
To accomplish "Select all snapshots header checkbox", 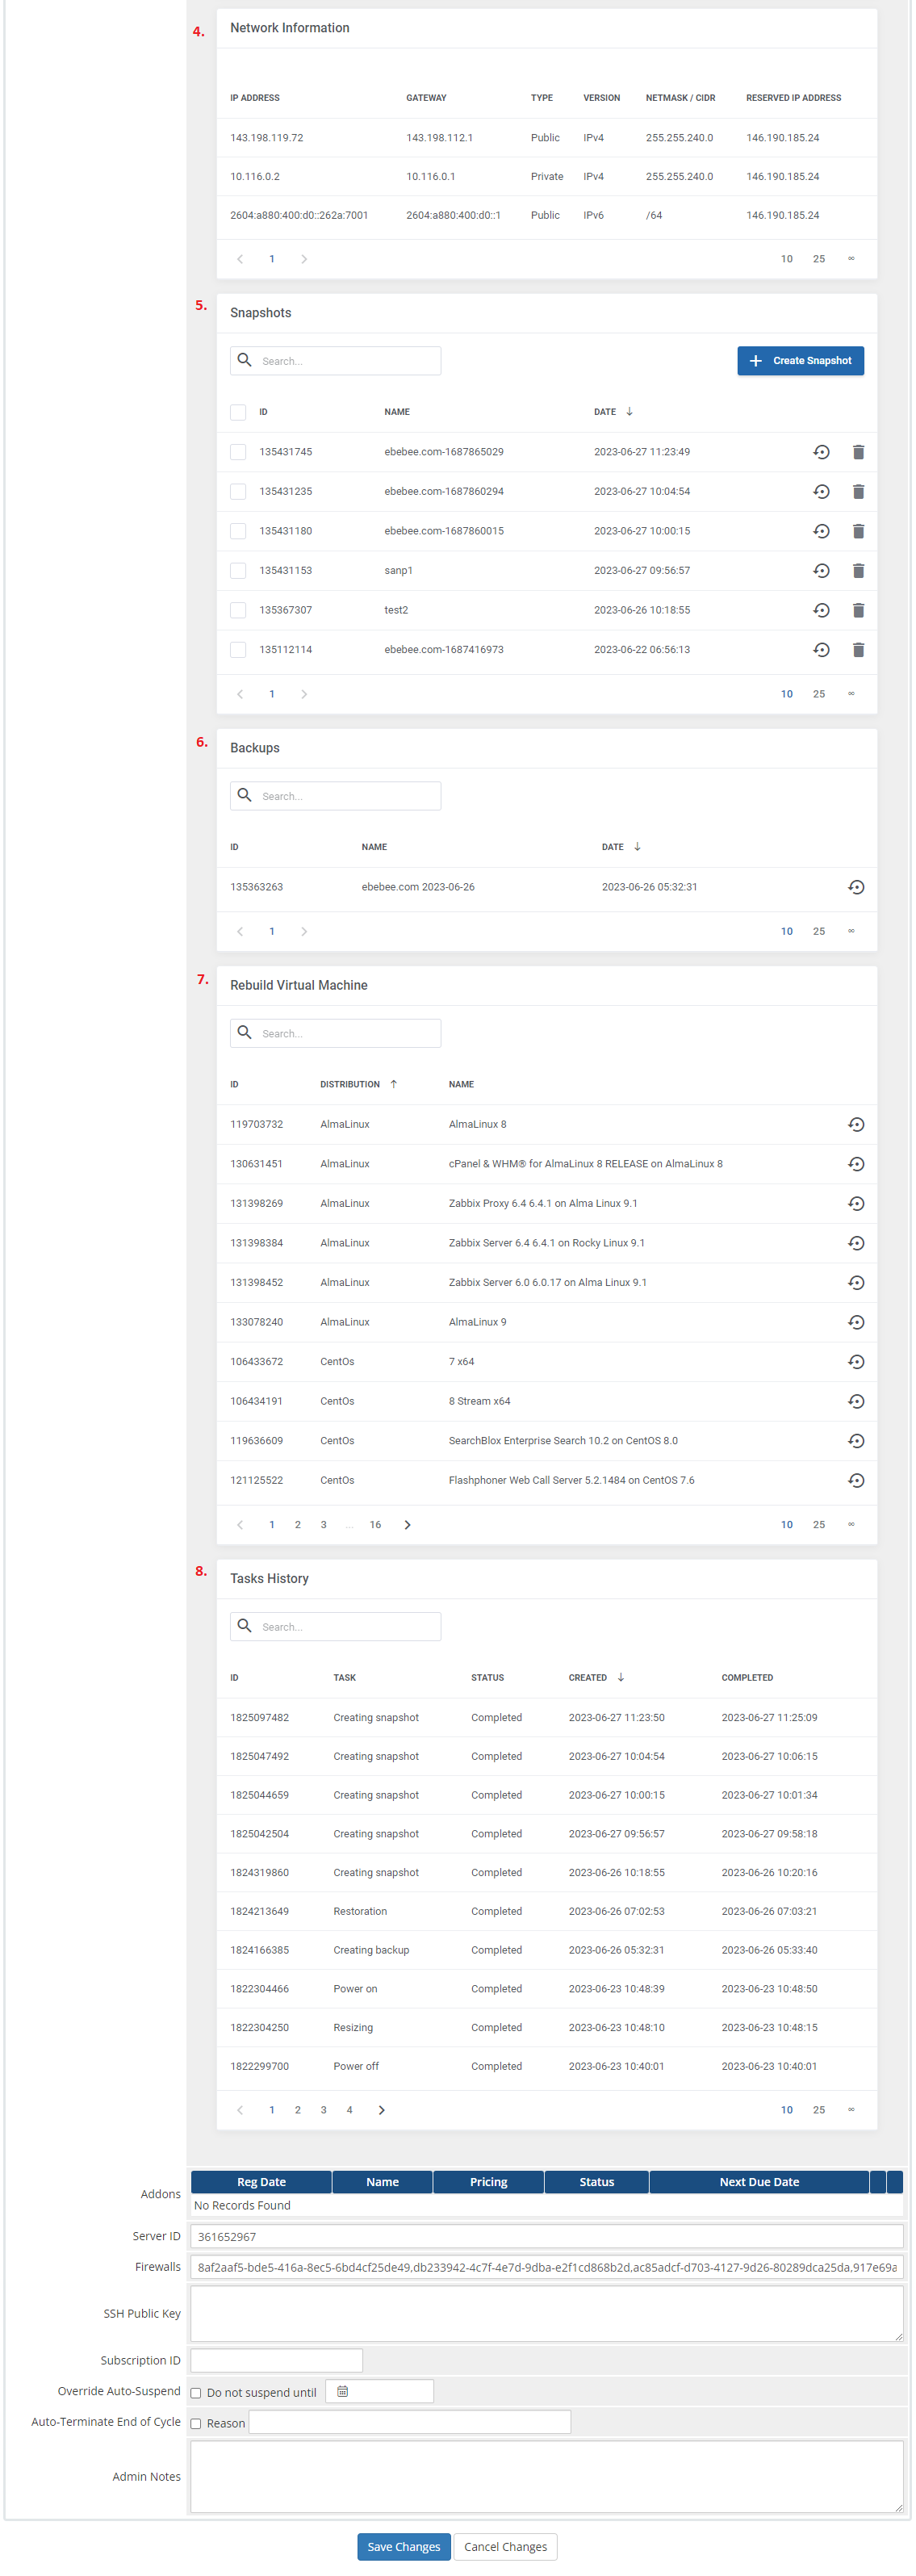I will (238, 412).
